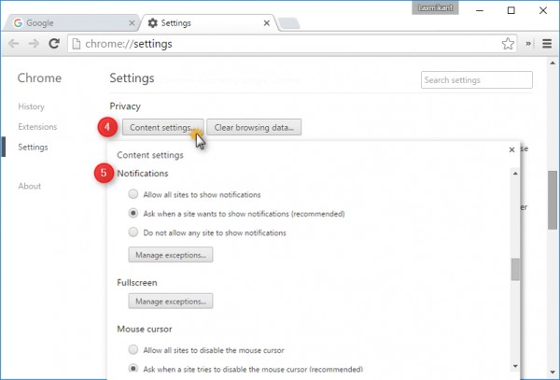The width and height of the screenshot is (560, 380).
Task: Minimize the Chrome window
Action: [x=480, y=10]
